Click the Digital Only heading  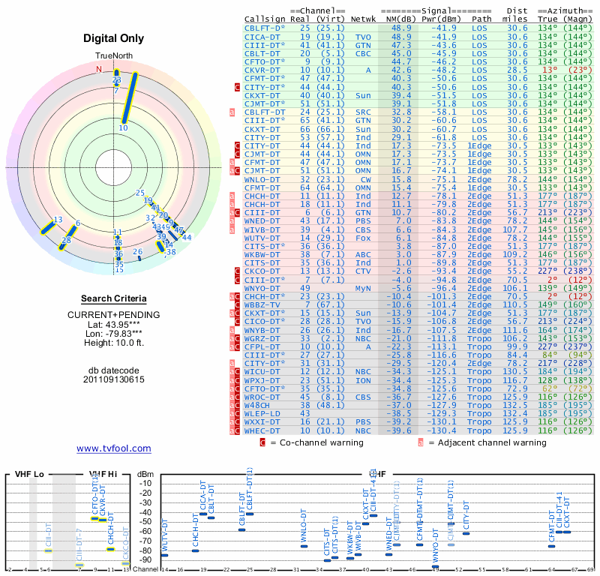[x=114, y=38]
